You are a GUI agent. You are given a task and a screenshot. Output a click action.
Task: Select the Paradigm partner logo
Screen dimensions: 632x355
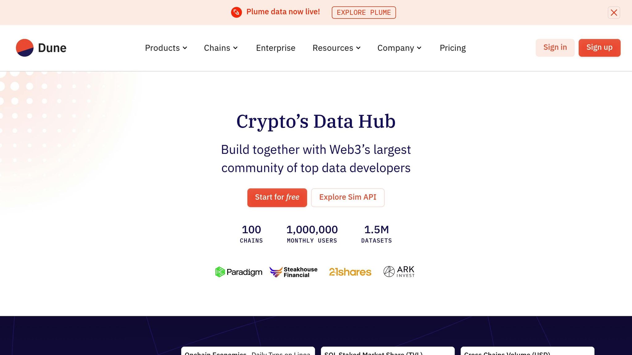coord(238,272)
